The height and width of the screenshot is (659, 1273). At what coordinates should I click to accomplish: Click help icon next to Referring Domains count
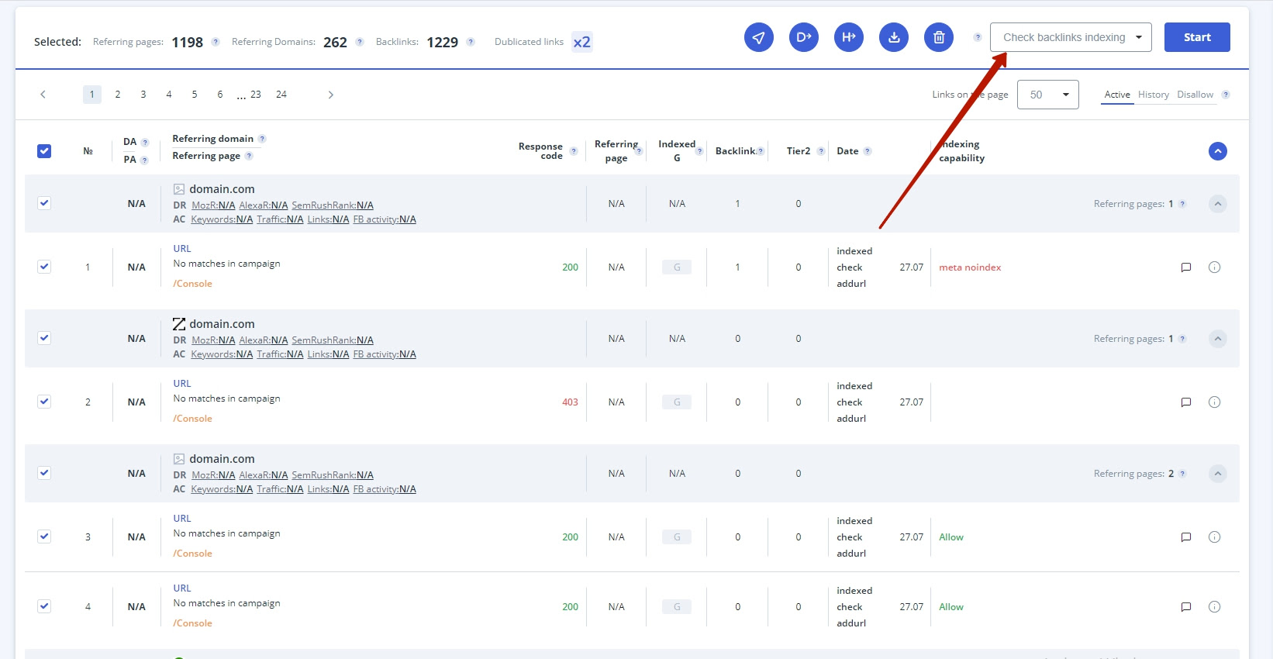click(x=360, y=42)
